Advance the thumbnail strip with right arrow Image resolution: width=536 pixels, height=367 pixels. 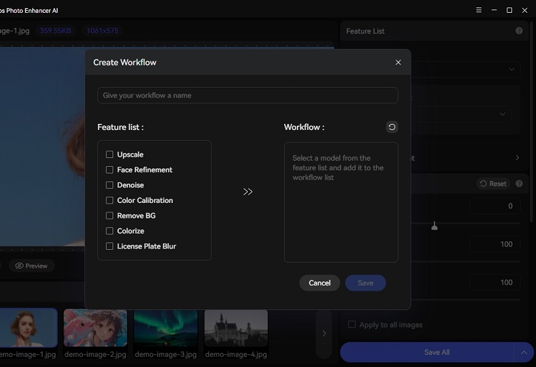click(324, 333)
